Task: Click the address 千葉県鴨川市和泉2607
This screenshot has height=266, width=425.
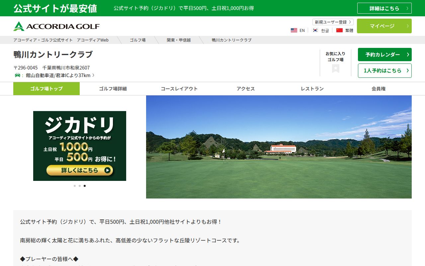Action: pyautogui.click(x=66, y=67)
